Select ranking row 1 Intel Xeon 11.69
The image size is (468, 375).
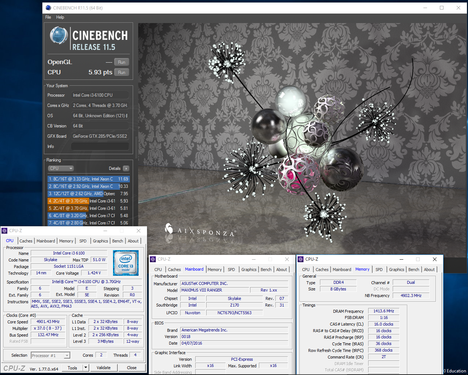tap(88, 179)
